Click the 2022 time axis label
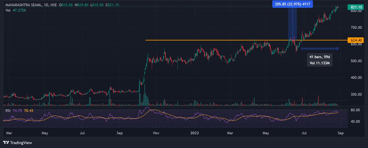 tap(194, 133)
